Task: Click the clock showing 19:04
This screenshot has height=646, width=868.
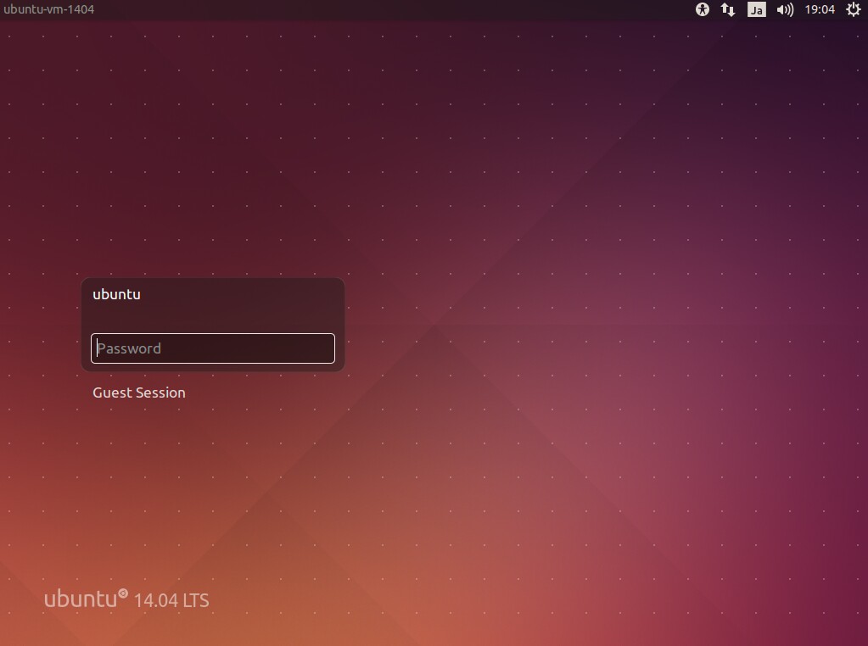Action: (819, 9)
